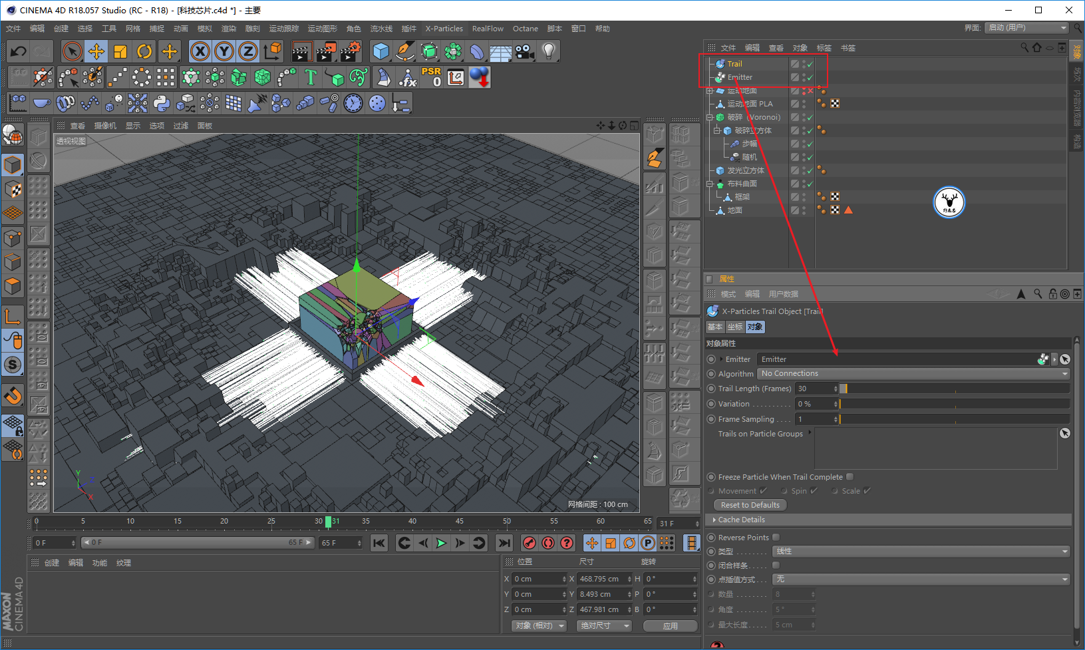This screenshot has width=1085, height=650.
Task: Open the 绝对尺寸 size dropdown
Action: (604, 626)
